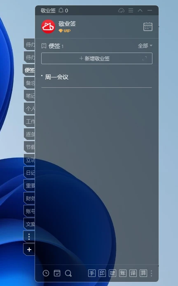Viewport: 178px width, 286px height.
Task: Expand the new note editor fullscreen icon
Action: 145,58
